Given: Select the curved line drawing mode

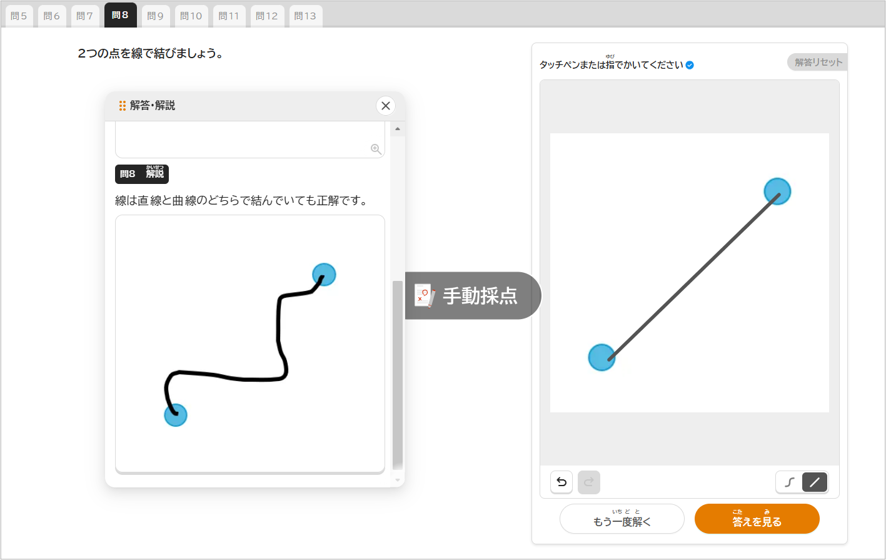Looking at the screenshot, I should (789, 482).
